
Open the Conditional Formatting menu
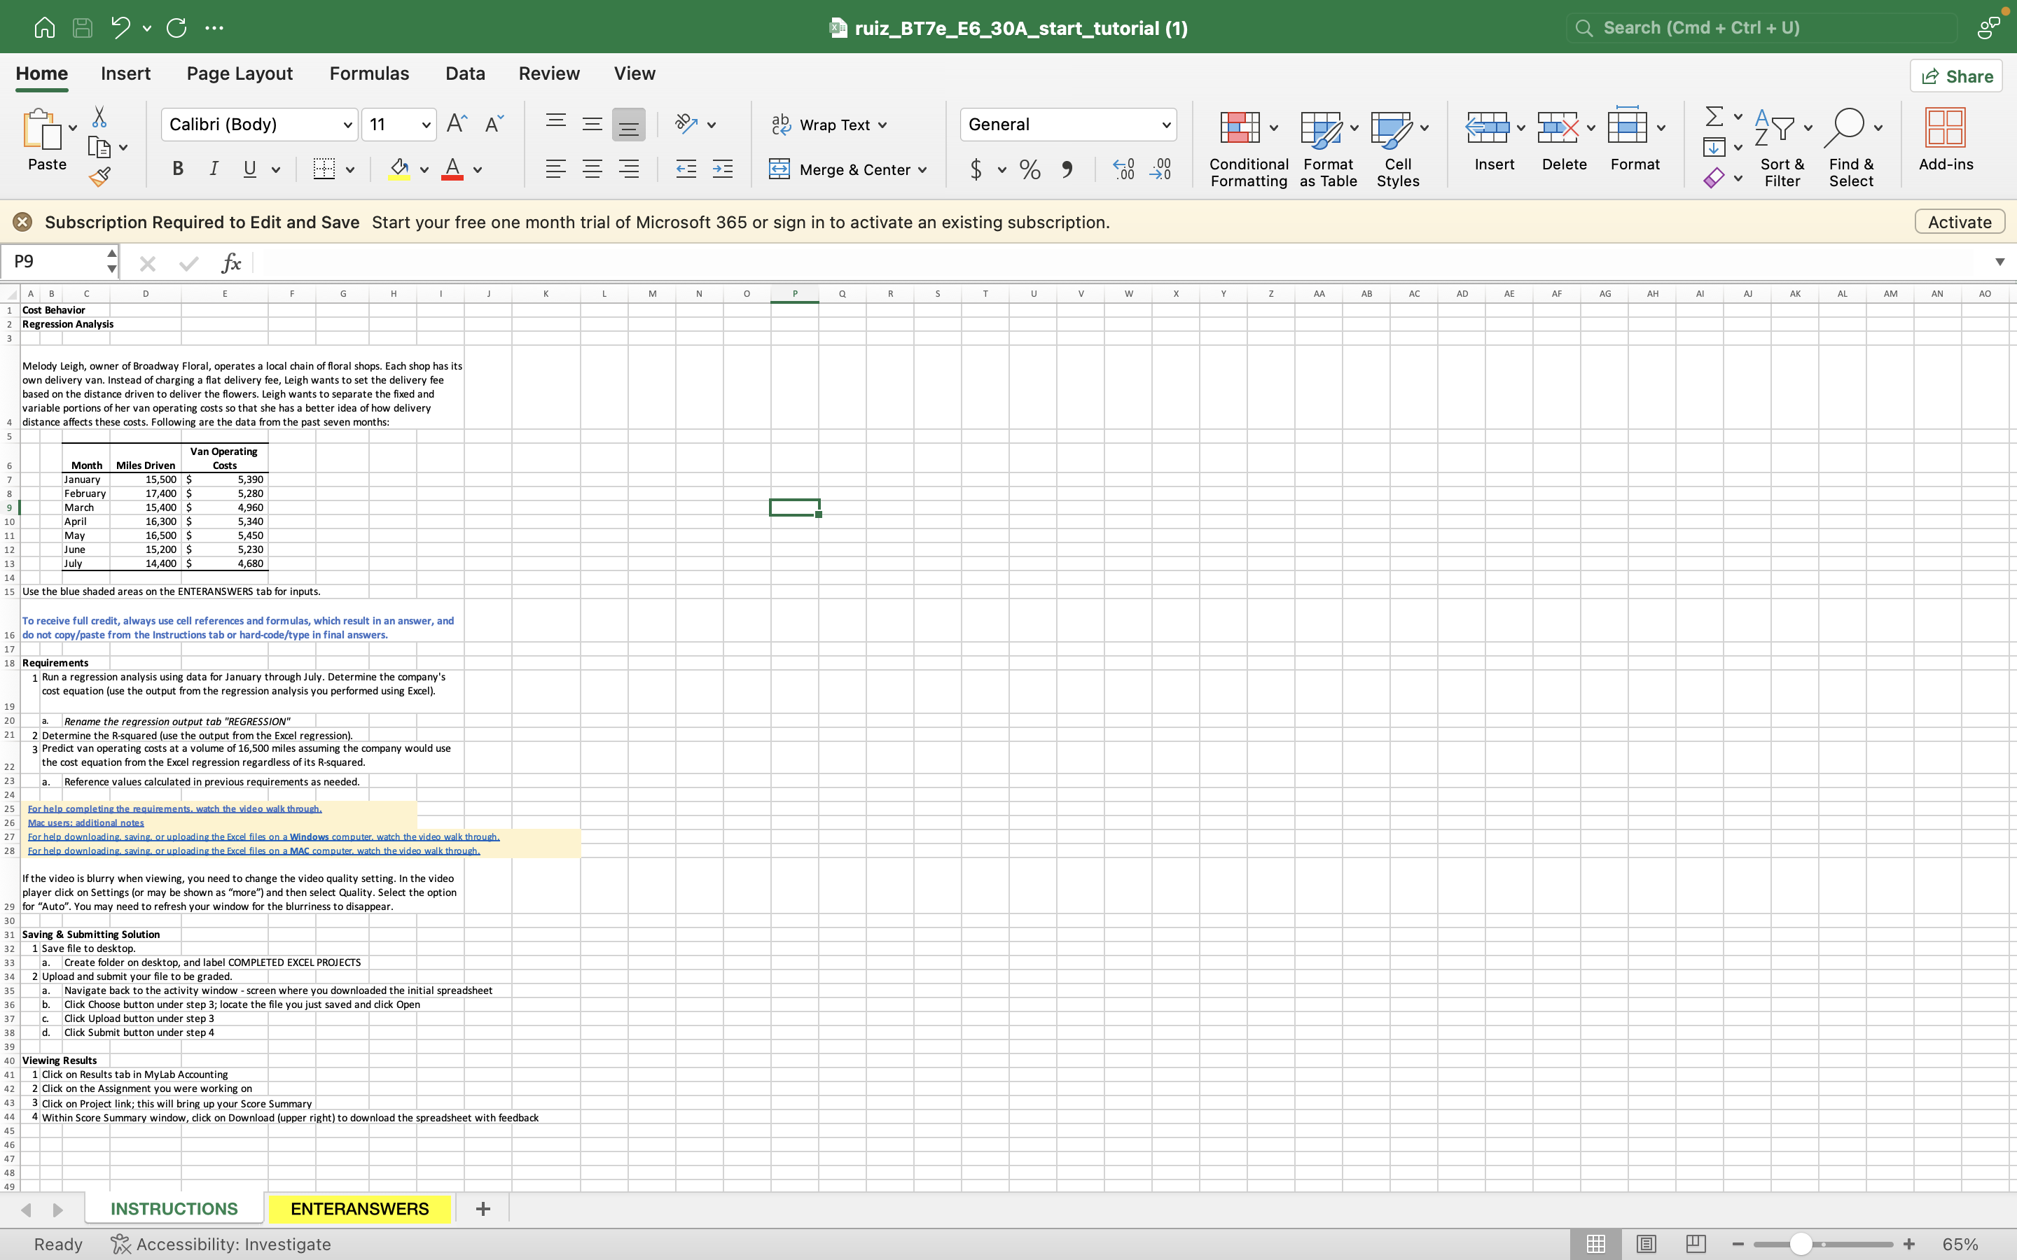[x=1249, y=148]
